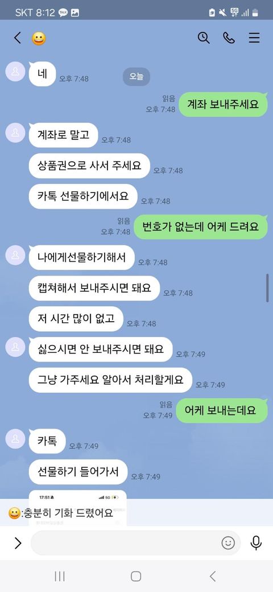
Task: Open chat search with magnifier icon
Action: pos(204,38)
